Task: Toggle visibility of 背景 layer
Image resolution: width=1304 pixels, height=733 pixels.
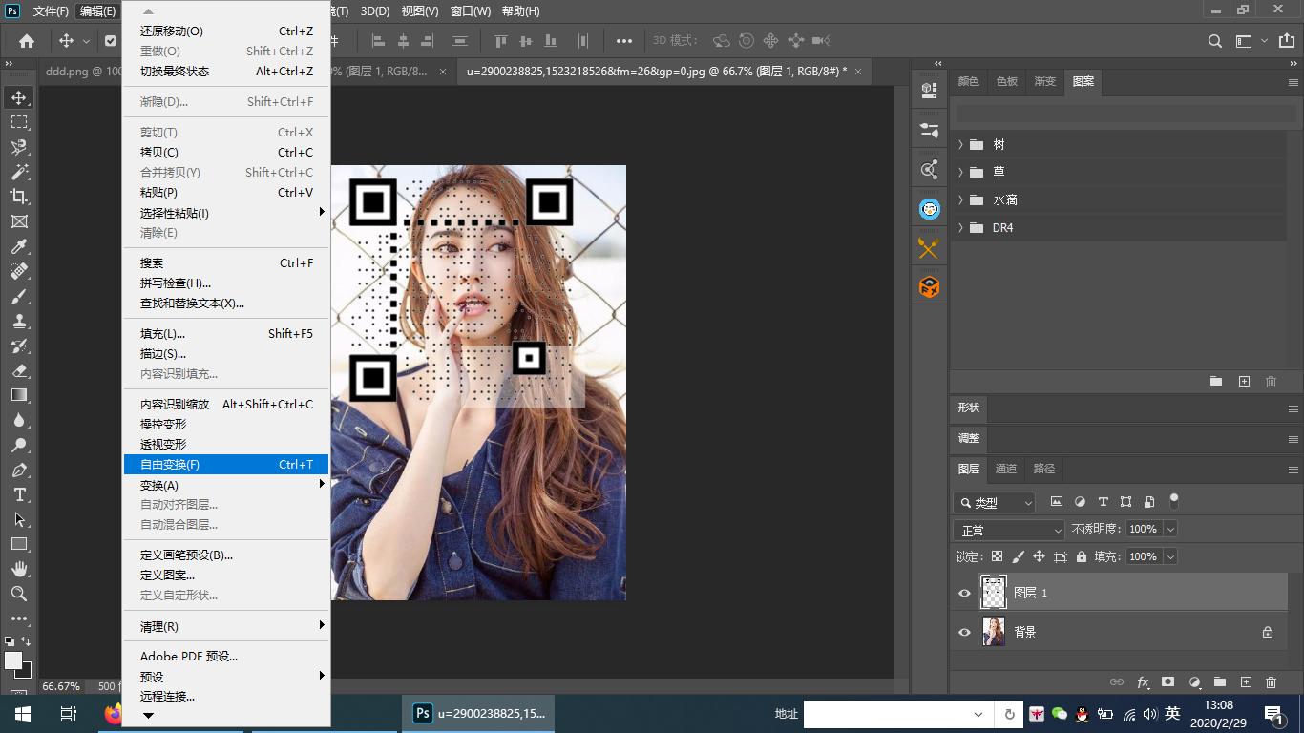Action: [x=964, y=632]
